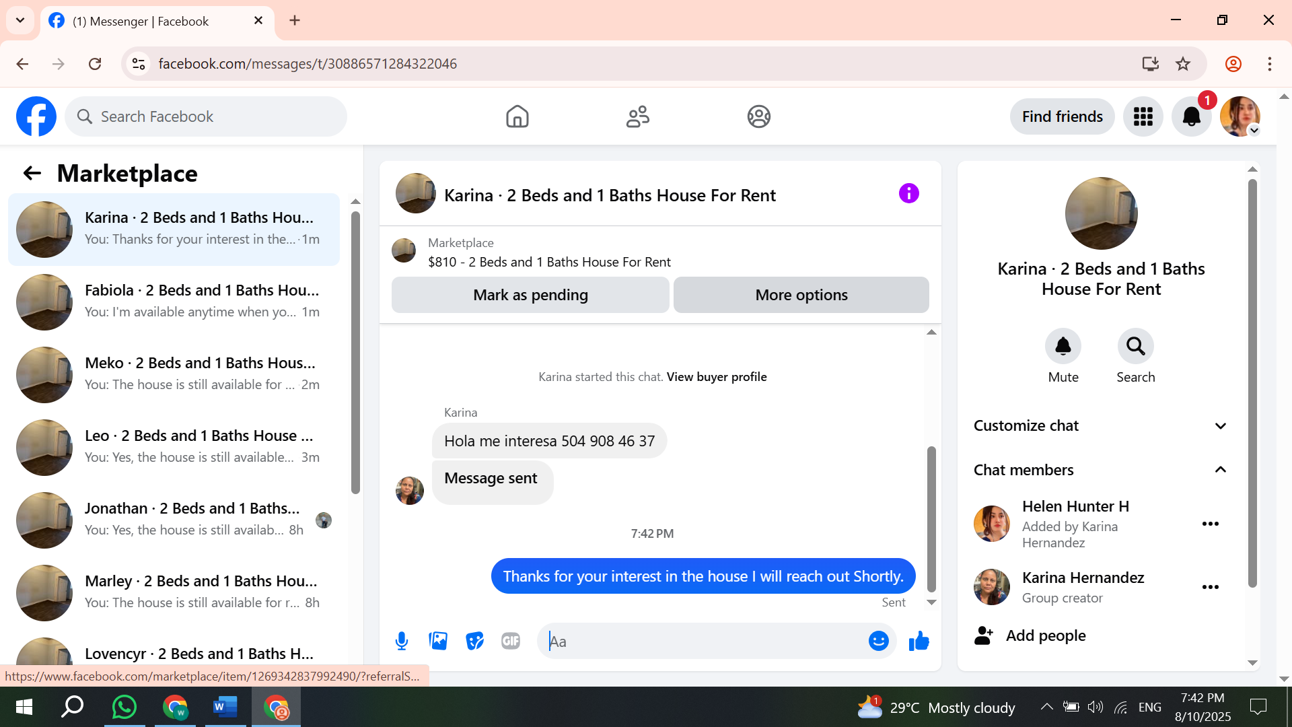Open options for Helen Hunter H

pos(1210,524)
